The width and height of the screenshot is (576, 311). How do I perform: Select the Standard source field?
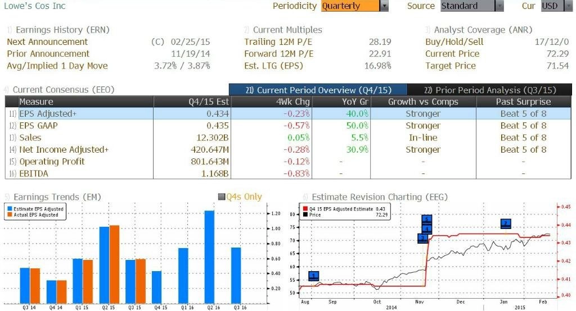point(467,6)
